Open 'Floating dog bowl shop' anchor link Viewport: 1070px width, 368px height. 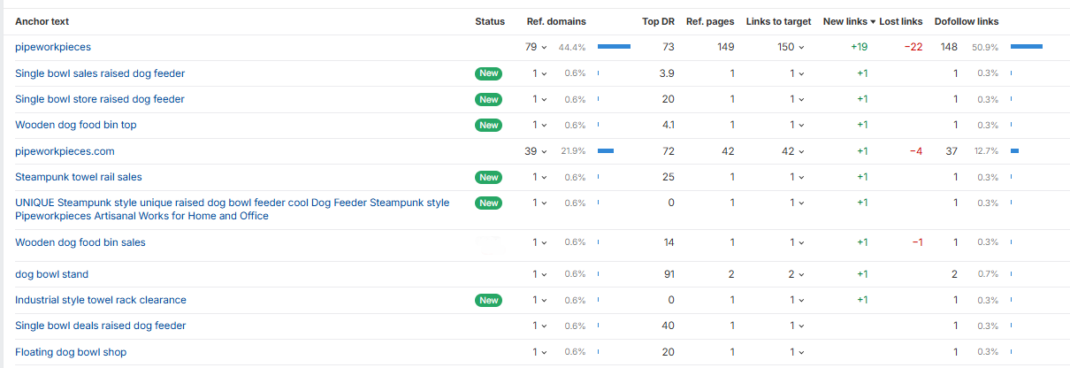(x=71, y=352)
